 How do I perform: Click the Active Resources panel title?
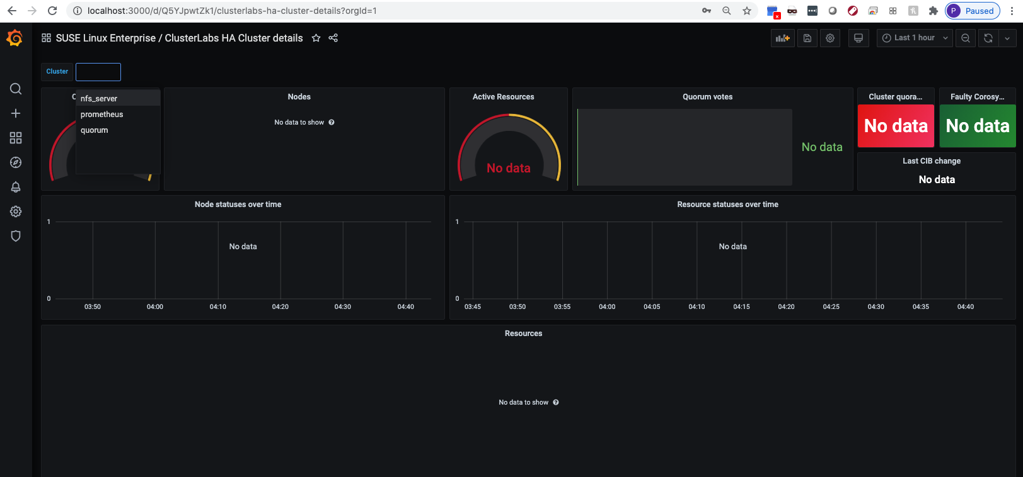click(503, 97)
